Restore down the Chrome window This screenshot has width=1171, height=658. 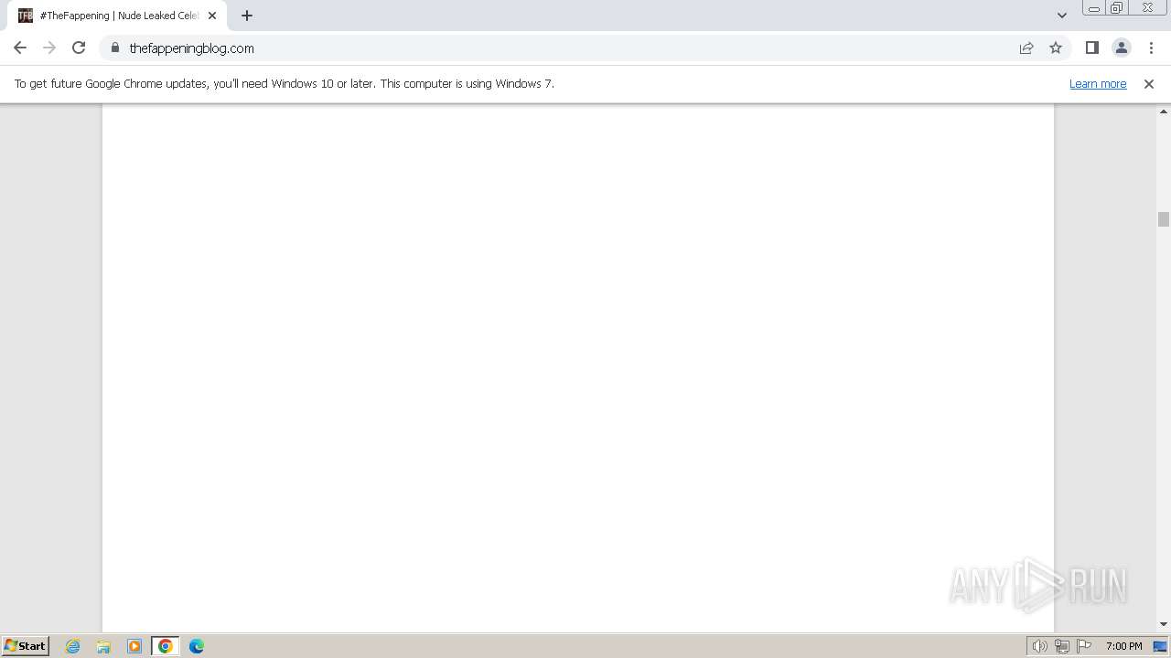(x=1117, y=8)
